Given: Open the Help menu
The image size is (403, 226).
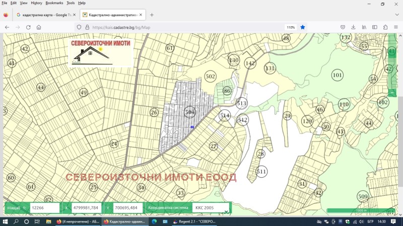Looking at the screenshot, I should (82, 3).
